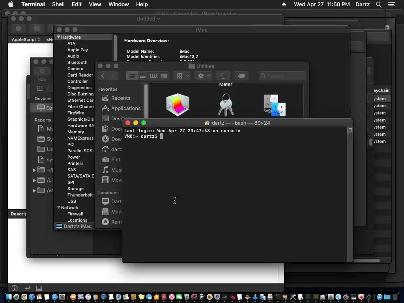Go forward in Utilities Finder window
The width and height of the screenshot is (404, 303).
click(x=112, y=76)
